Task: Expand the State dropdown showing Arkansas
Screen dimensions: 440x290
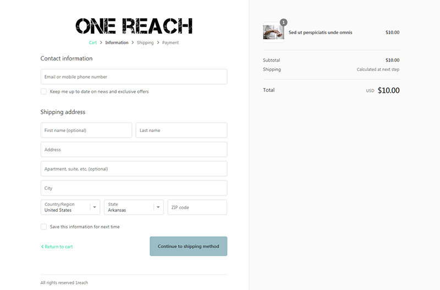Action: pos(134,207)
